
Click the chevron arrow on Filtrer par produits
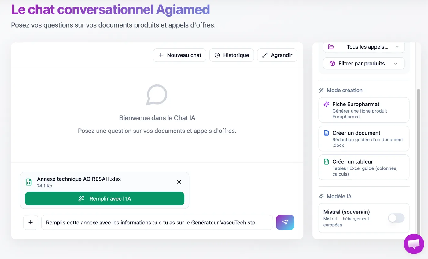tap(396, 64)
